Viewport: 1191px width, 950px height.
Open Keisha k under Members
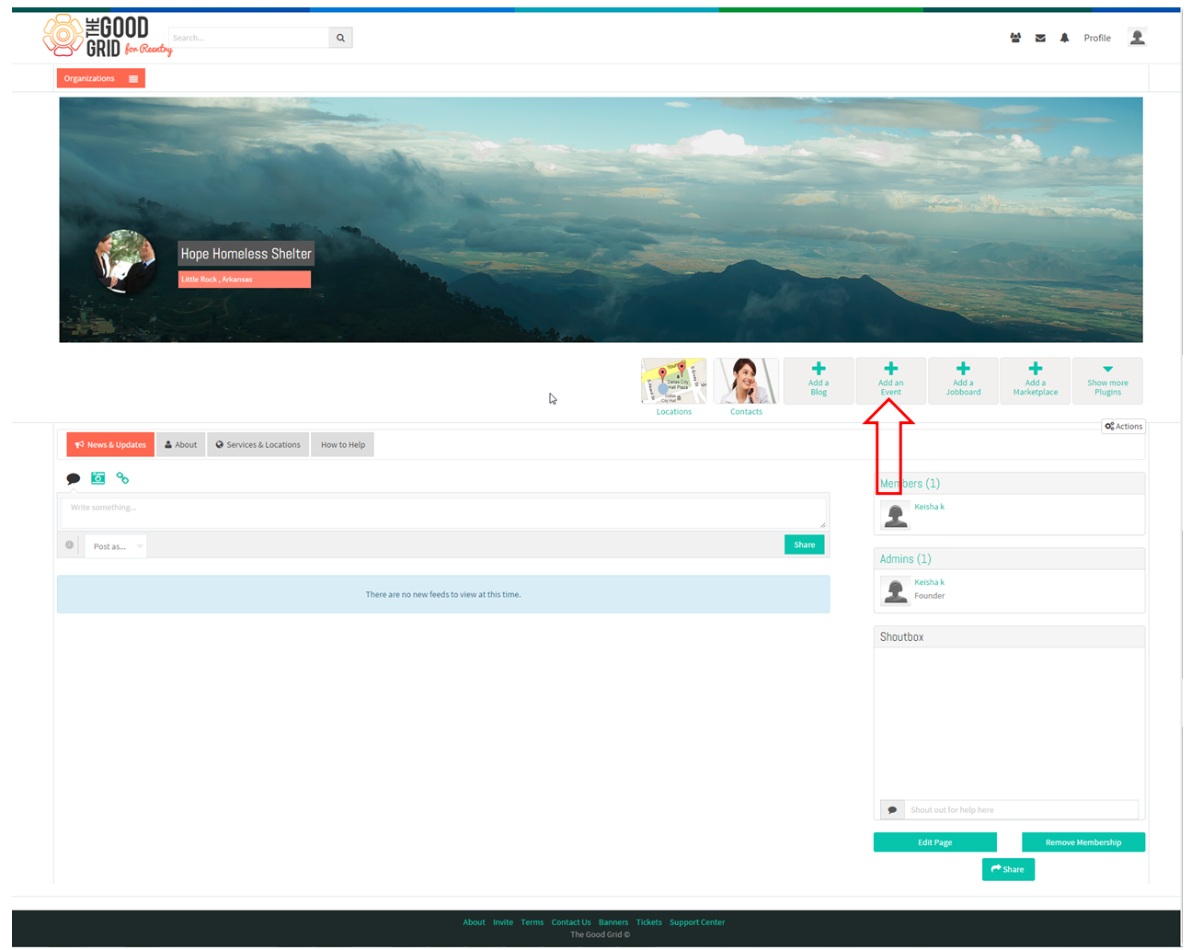(x=929, y=507)
